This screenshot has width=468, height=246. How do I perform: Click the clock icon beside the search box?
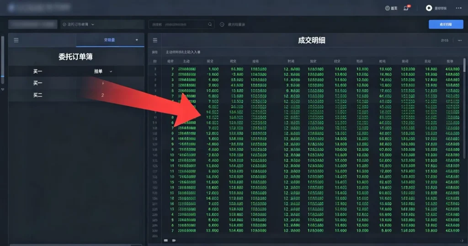(x=222, y=25)
